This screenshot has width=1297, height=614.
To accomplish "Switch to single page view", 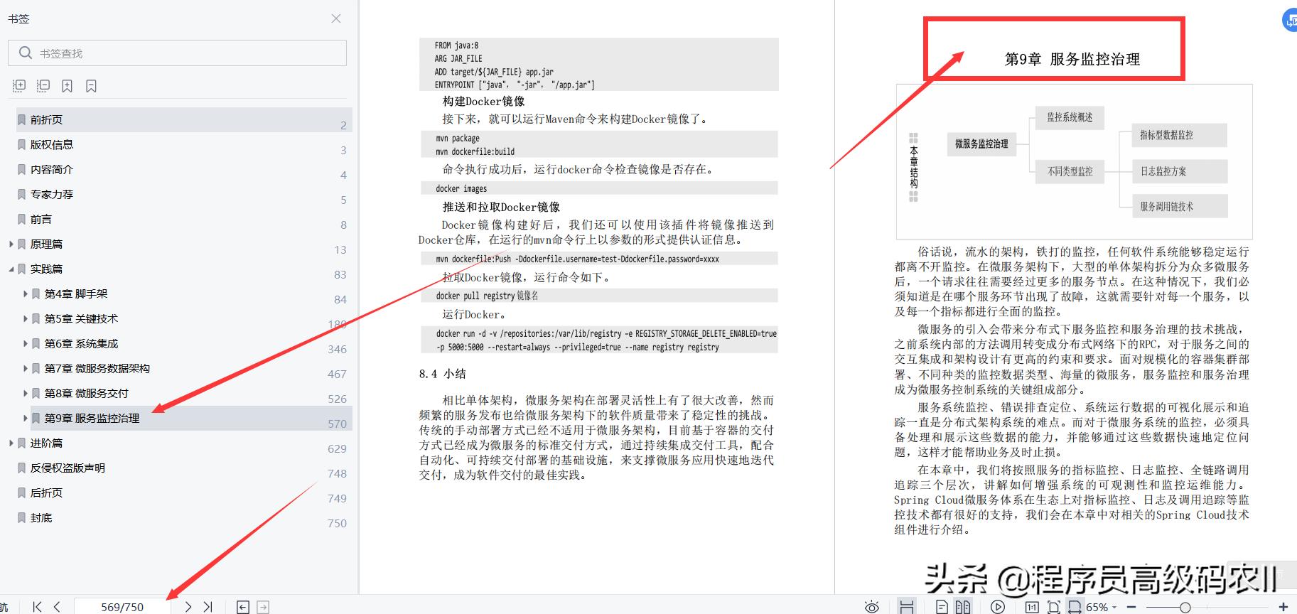I will point(942,607).
